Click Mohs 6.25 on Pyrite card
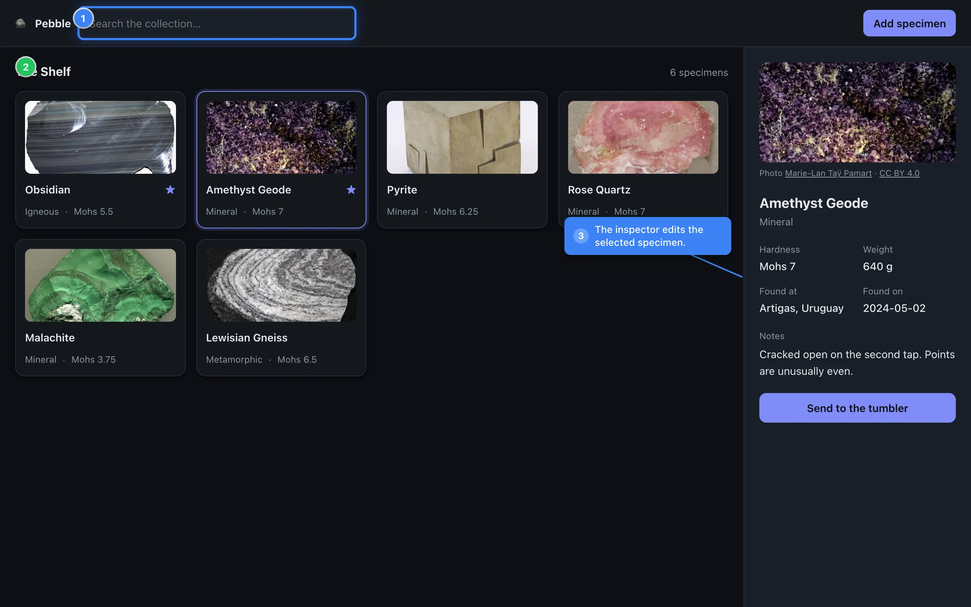This screenshot has width=971, height=607. click(456, 212)
